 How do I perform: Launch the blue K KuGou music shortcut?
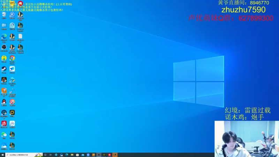coord(12,15)
